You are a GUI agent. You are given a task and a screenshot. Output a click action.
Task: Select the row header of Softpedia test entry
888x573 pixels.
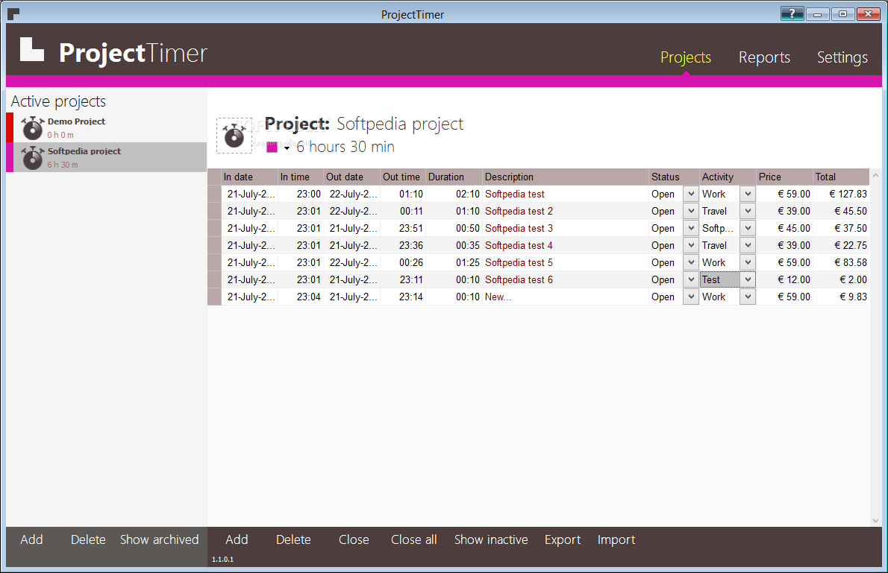214,194
